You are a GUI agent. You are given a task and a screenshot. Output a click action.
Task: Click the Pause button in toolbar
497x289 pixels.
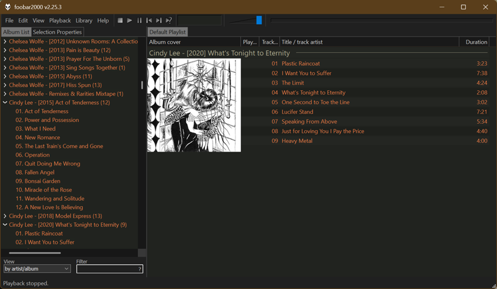pos(139,21)
